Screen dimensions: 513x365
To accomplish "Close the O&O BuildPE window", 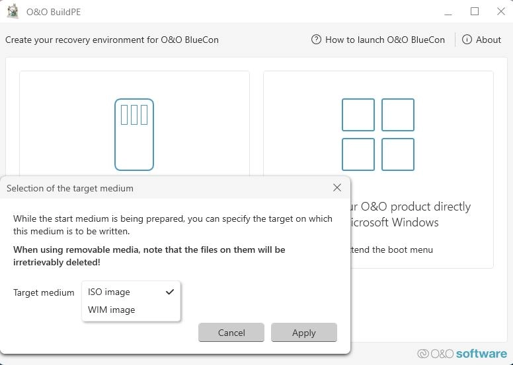I will tap(501, 12).
